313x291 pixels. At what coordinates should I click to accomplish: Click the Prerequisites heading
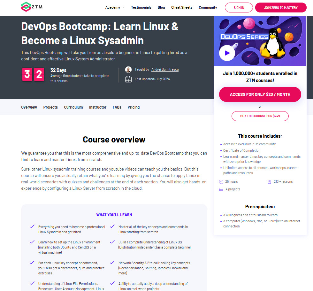tap(260, 207)
